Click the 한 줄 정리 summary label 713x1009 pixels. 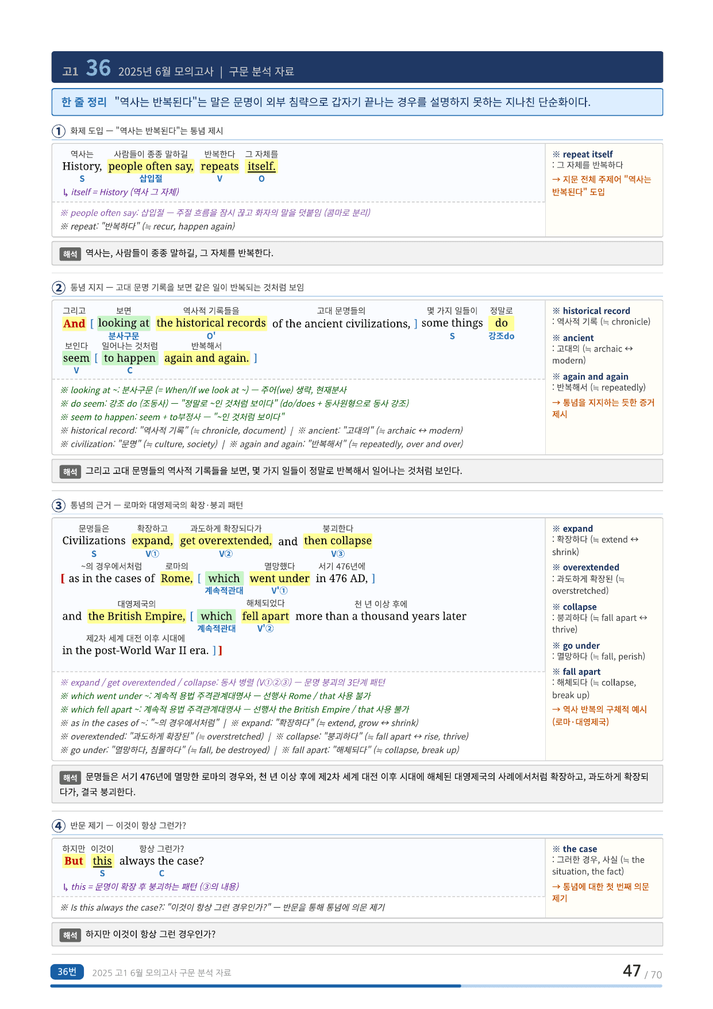point(84,102)
